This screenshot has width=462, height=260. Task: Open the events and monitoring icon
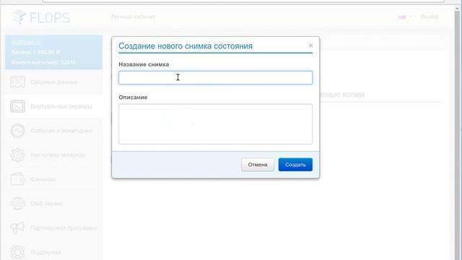point(17,131)
